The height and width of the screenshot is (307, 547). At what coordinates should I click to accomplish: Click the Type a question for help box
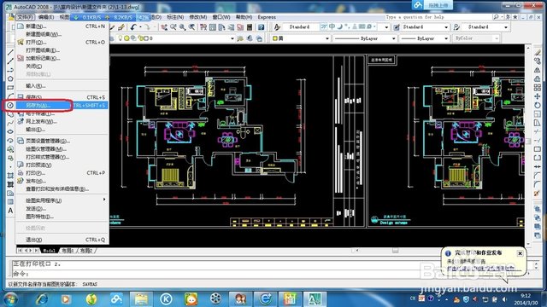(x=438, y=17)
